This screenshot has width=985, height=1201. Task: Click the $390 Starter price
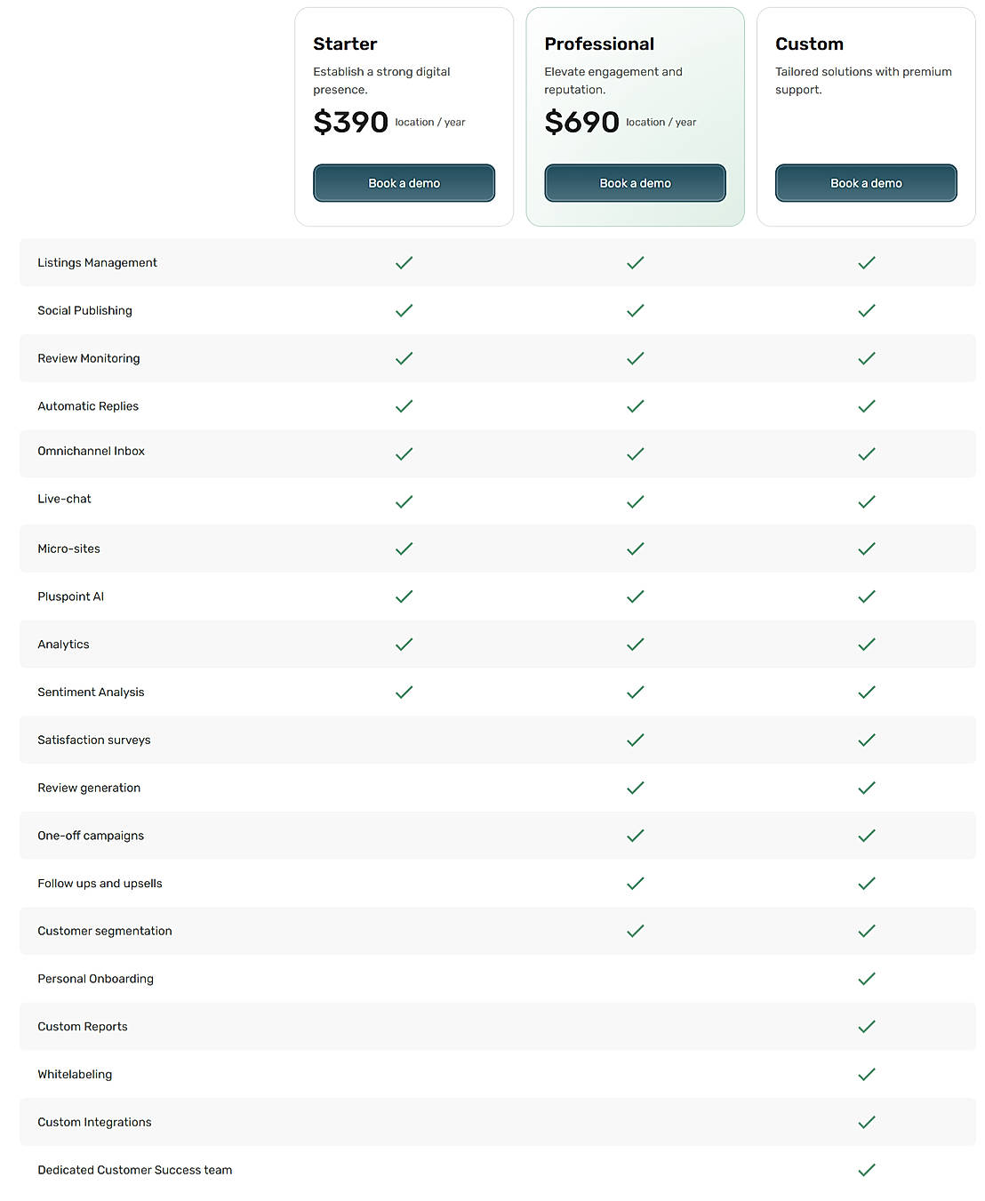coord(350,122)
